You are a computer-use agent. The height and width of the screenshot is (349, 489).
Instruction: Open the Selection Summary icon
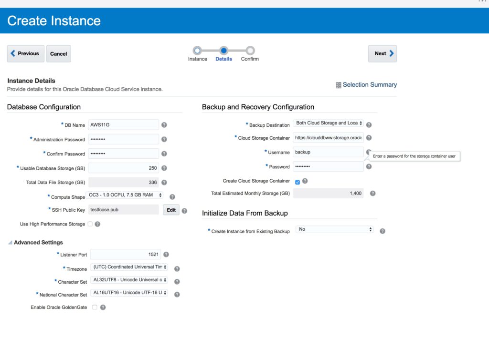point(339,85)
